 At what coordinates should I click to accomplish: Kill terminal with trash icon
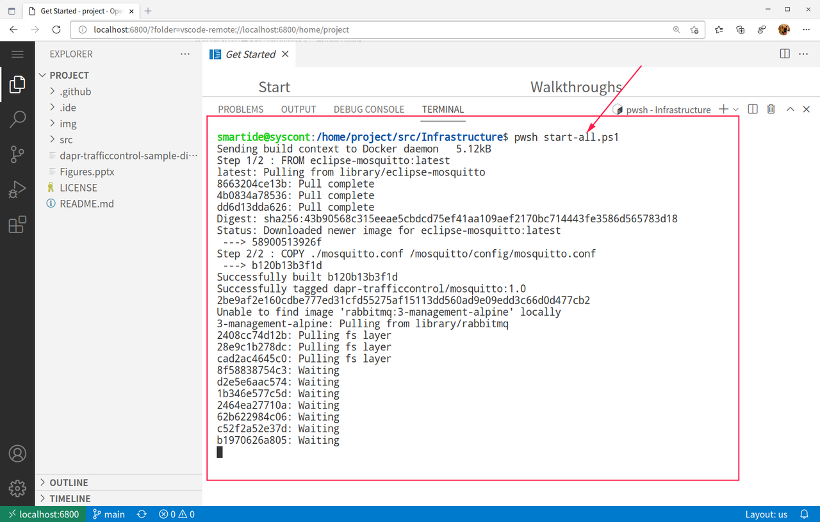click(x=771, y=110)
